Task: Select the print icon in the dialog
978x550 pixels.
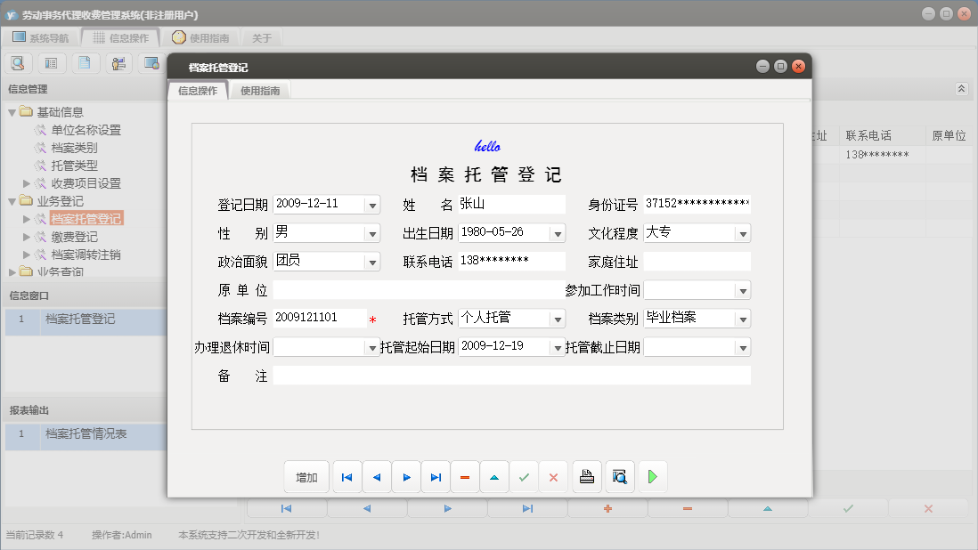Action: click(586, 476)
